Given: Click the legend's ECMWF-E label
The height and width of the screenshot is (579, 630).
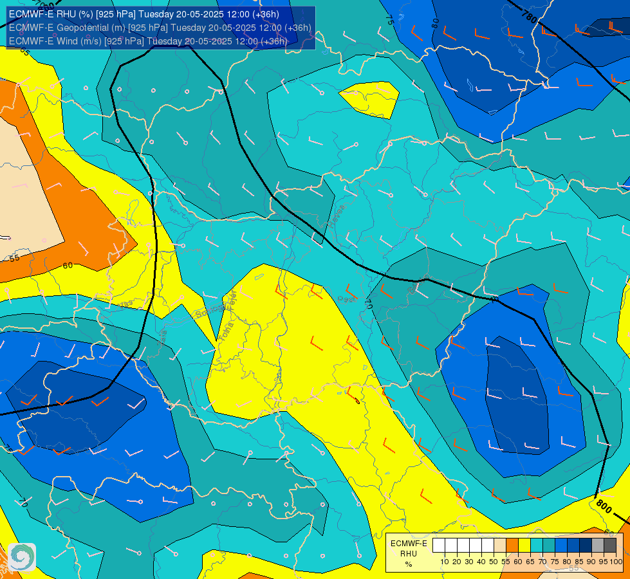Looking at the screenshot, I should [409, 544].
